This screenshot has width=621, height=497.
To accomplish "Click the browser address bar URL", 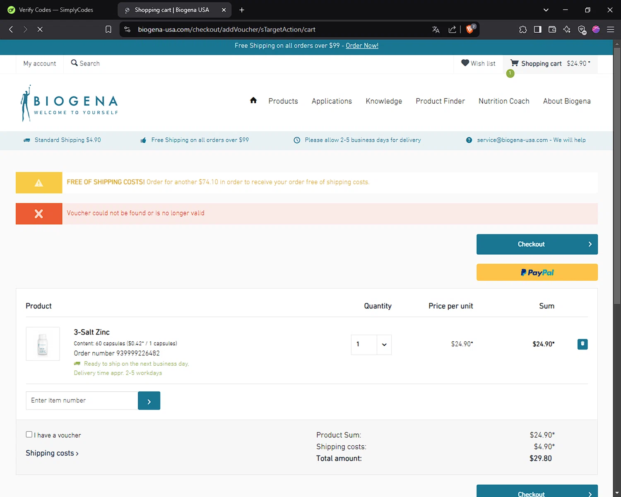I will pos(226,29).
